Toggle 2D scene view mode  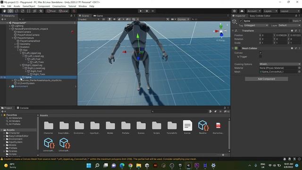click(104, 19)
